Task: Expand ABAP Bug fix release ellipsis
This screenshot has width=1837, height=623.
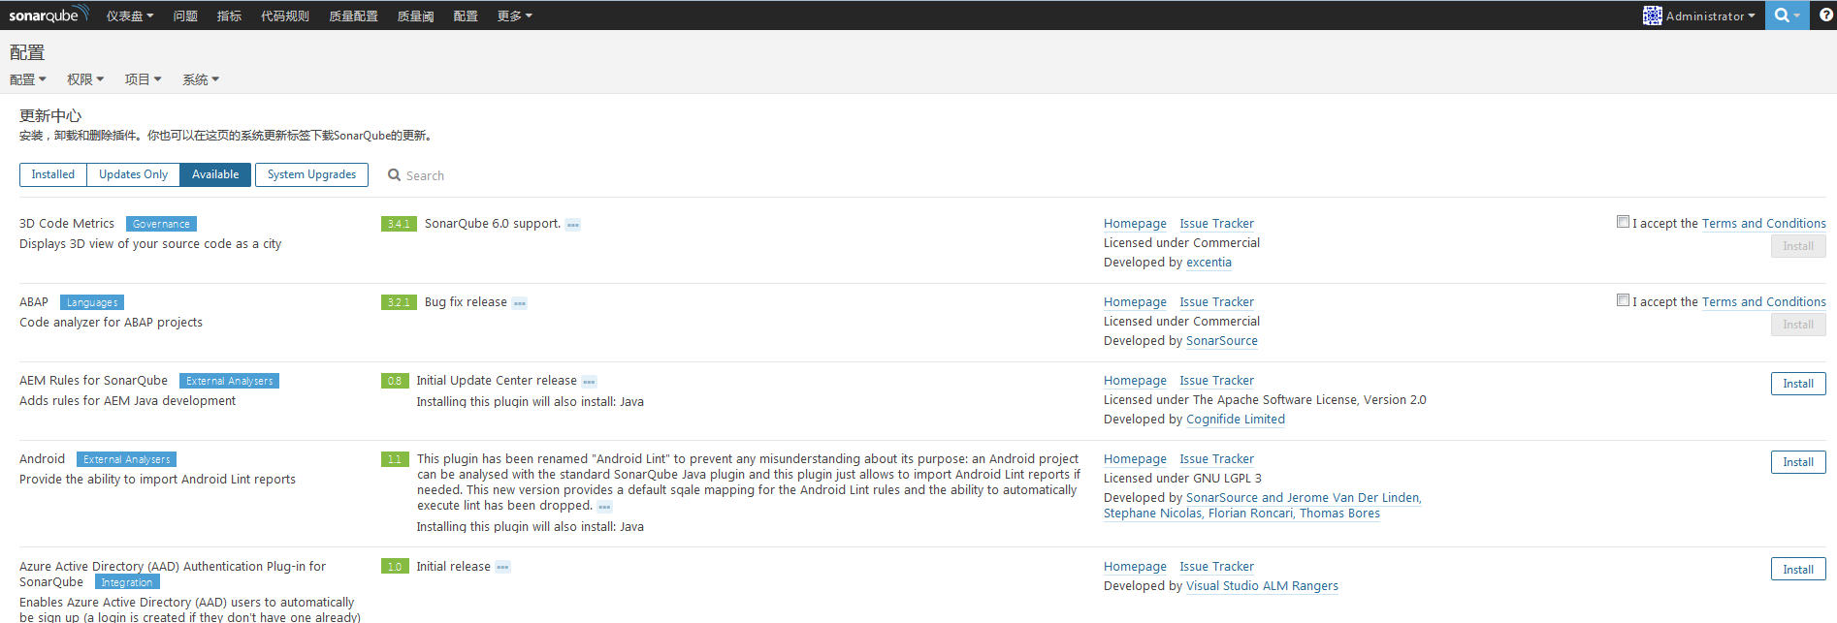Action: pos(520,303)
